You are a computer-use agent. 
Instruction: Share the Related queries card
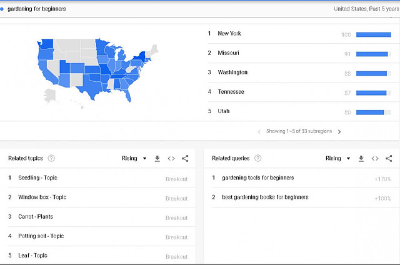389,159
